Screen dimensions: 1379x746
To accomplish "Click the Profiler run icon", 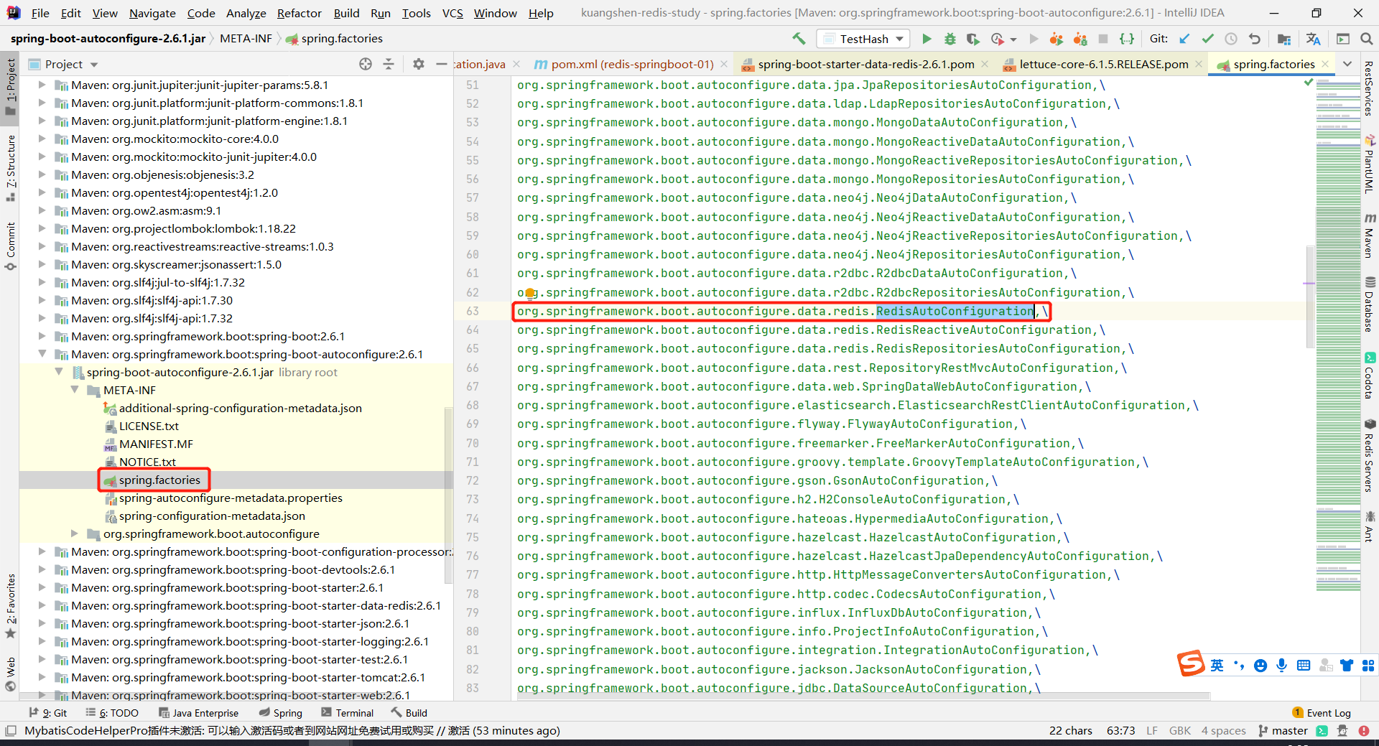I will [x=998, y=39].
